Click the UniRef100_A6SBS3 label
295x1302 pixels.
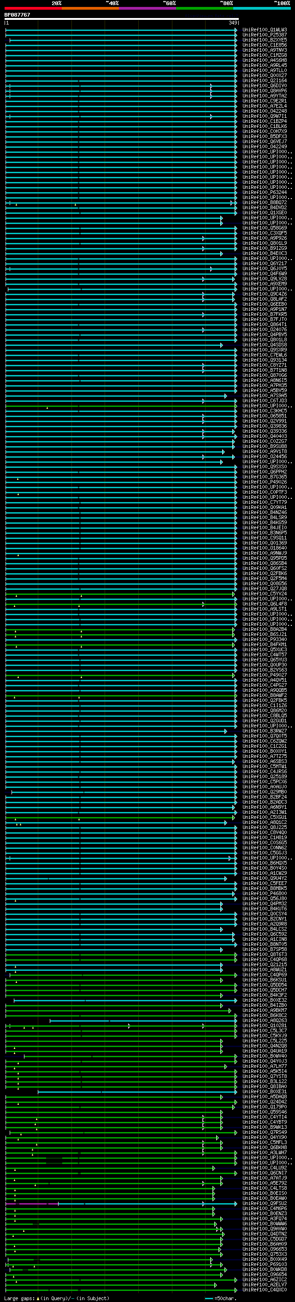click(x=264, y=761)
